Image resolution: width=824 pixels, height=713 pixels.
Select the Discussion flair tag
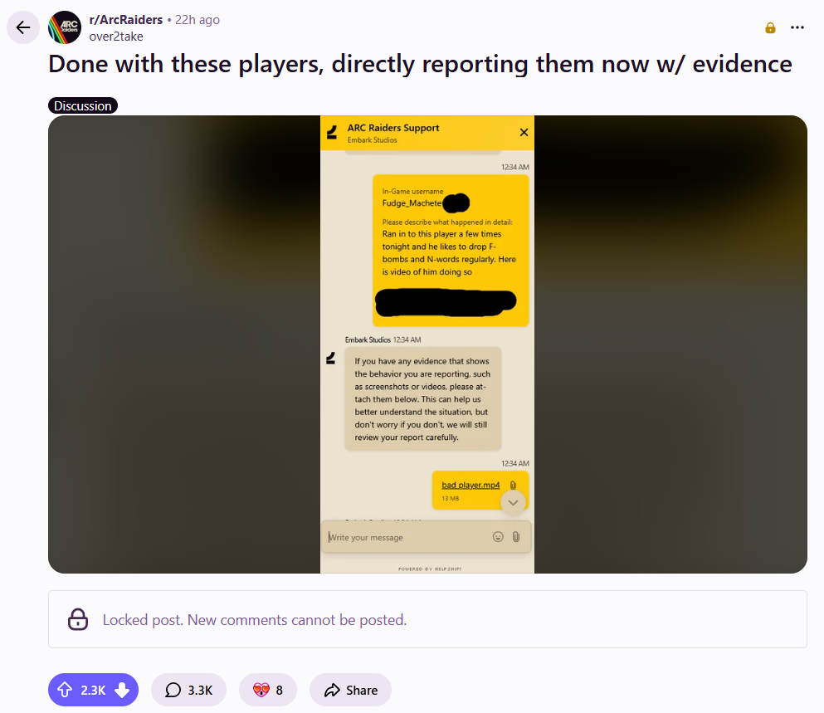point(83,105)
